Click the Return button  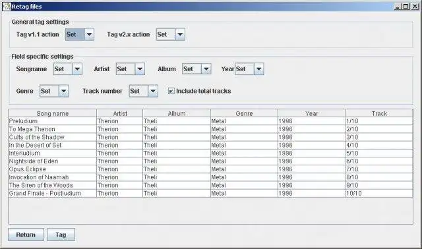coord(26,235)
